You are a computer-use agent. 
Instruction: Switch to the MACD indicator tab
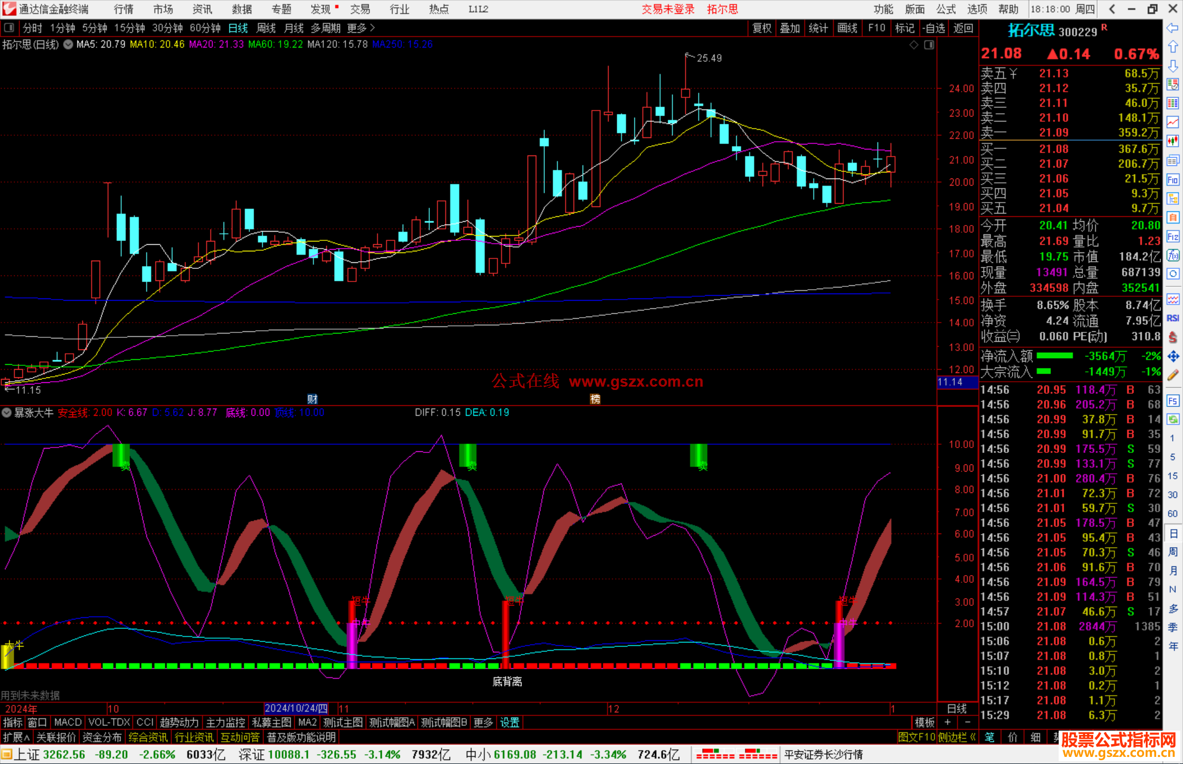click(67, 722)
